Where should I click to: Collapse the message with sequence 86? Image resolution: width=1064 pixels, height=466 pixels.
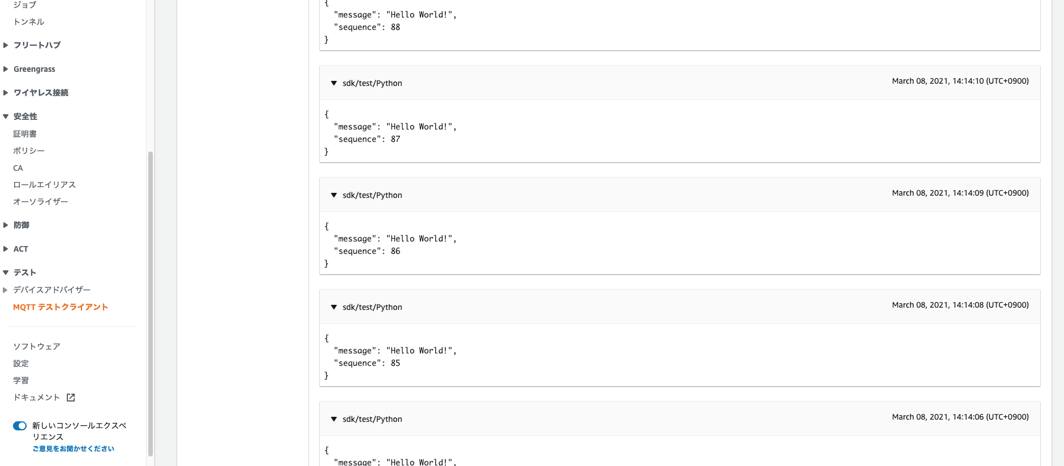pos(334,195)
